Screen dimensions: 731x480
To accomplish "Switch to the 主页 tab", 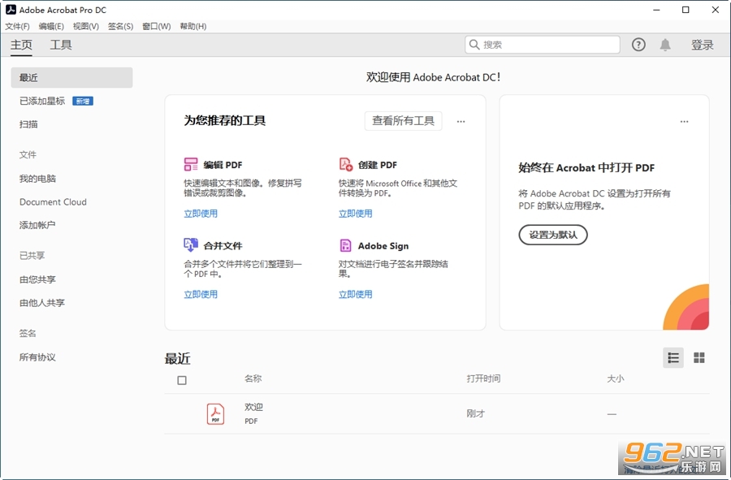I will (21, 45).
